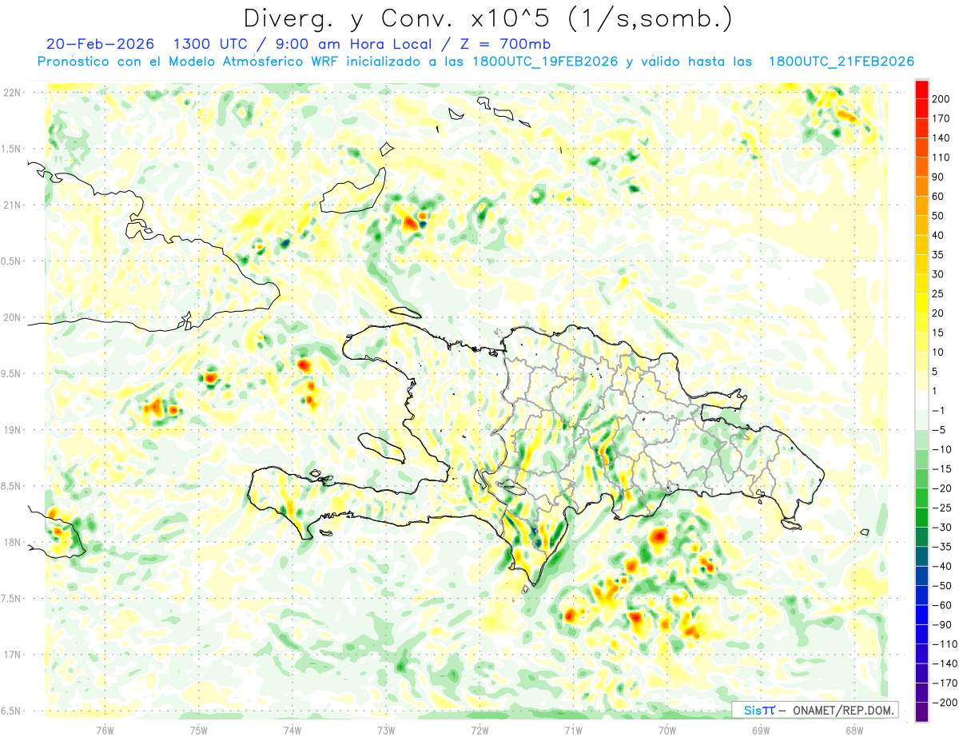
Task: Click the legend value '110'
Action: (x=941, y=157)
